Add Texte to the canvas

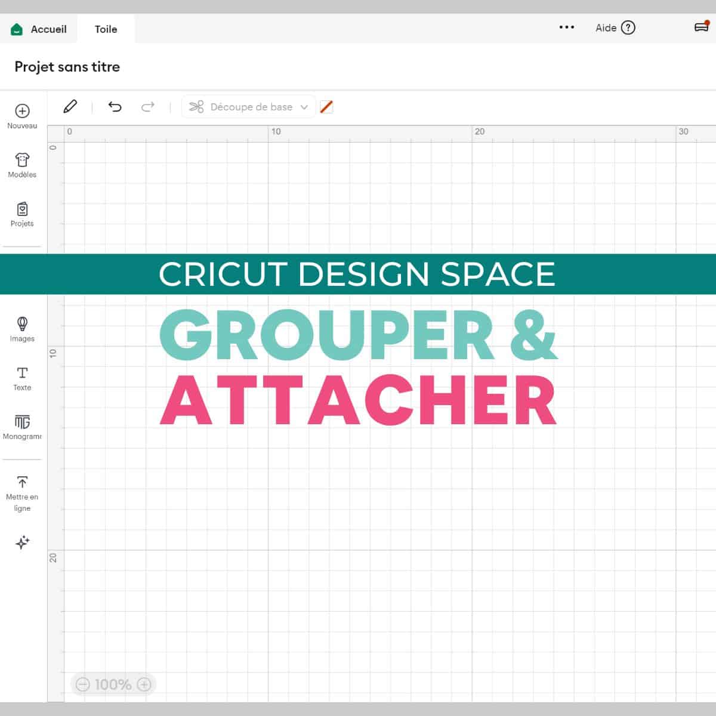(22, 378)
